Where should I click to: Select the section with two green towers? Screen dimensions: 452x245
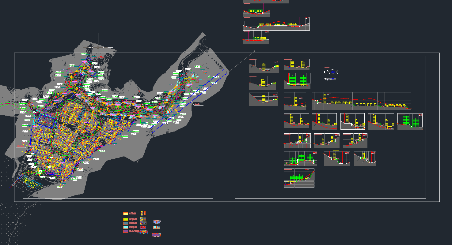pyautogui.click(x=297, y=81)
